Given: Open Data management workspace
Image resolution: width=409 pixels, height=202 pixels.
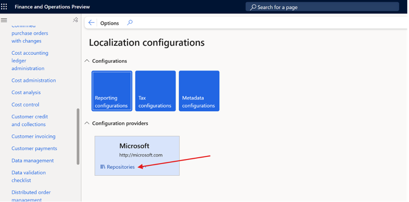Looking at the screenshot, I should 33,161.
